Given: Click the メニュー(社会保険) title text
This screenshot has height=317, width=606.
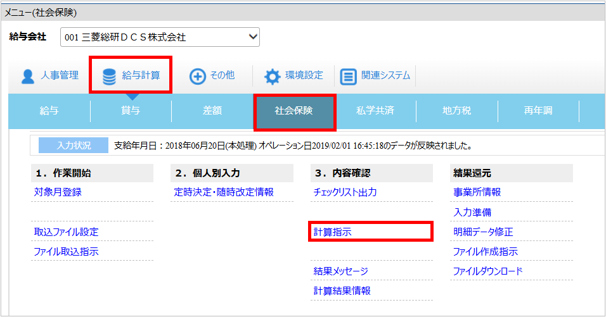Looking at the screenshot, I should point(41,13).
